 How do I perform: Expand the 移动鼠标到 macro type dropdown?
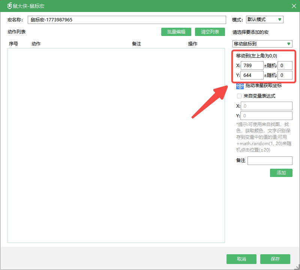262,44
